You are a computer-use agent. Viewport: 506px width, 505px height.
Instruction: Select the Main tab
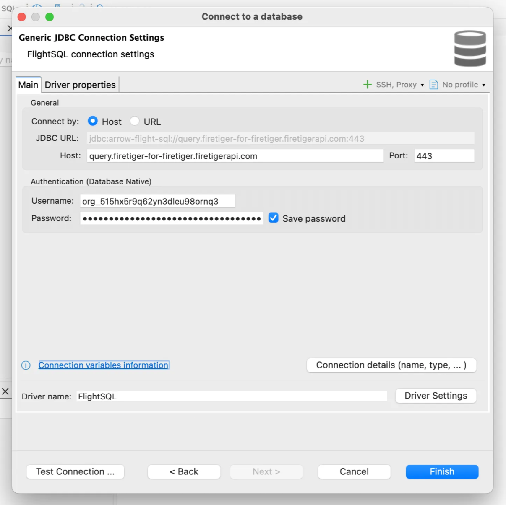(28, 85)
